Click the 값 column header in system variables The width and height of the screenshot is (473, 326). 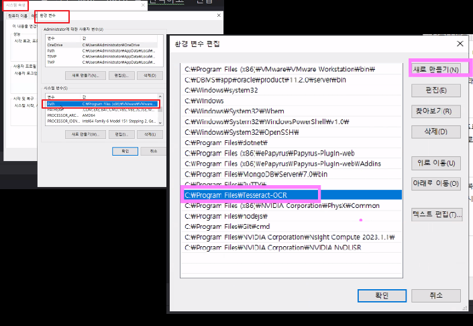[119, 97]
